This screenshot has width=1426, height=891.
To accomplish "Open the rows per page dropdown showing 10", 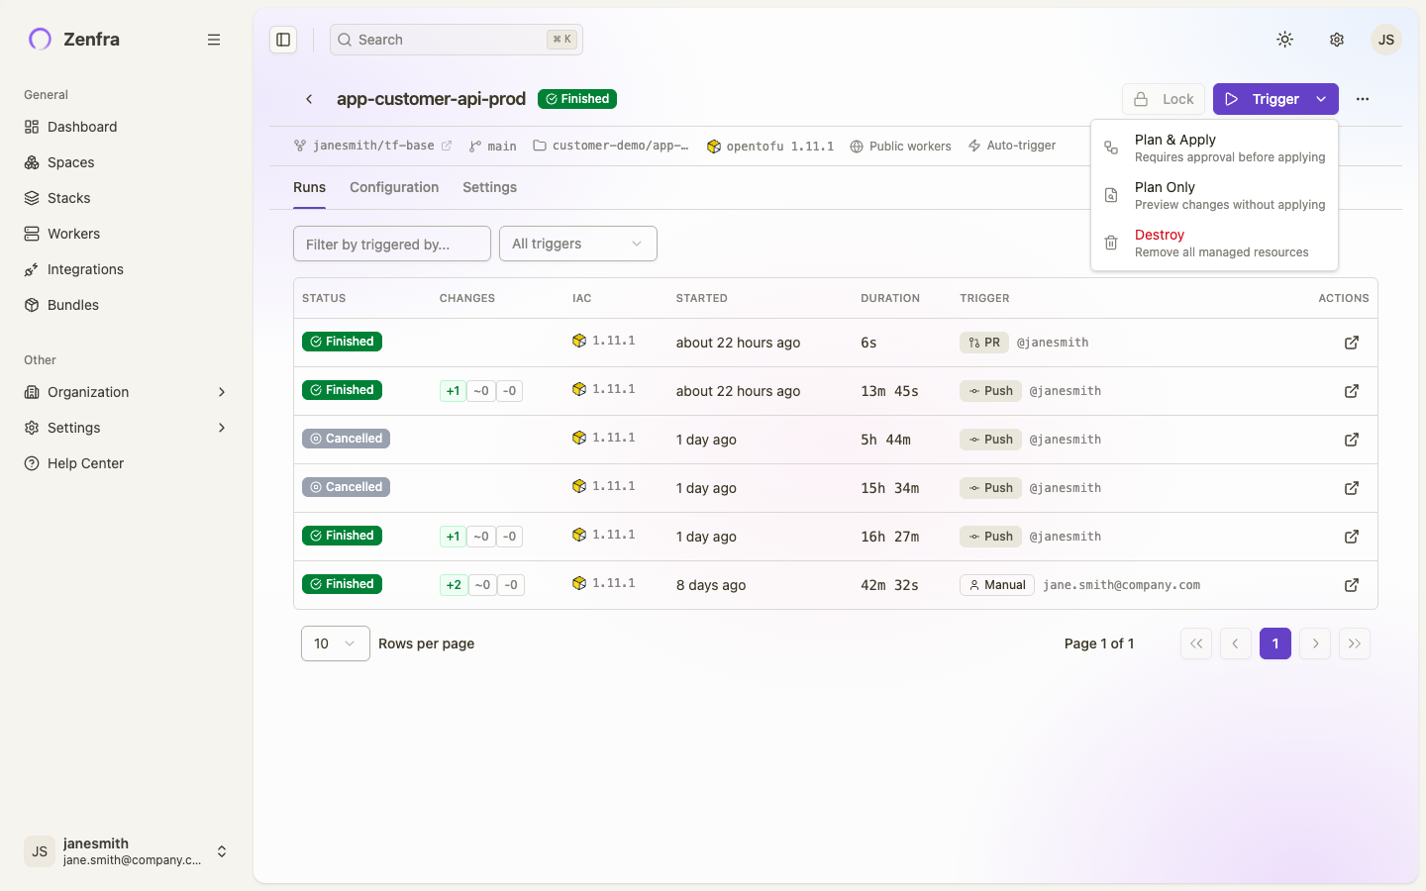I will pos(335,643).
